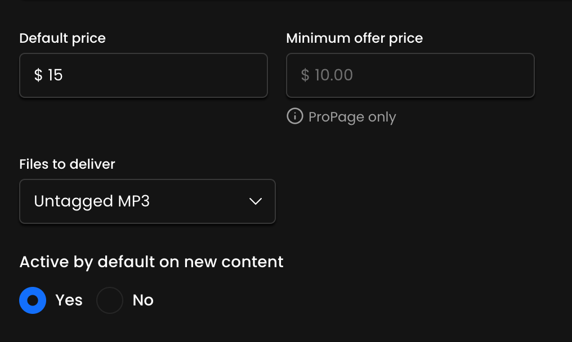Click the MP3 text in the dropdown
This screenshot has width=572, height=342.
133,201
